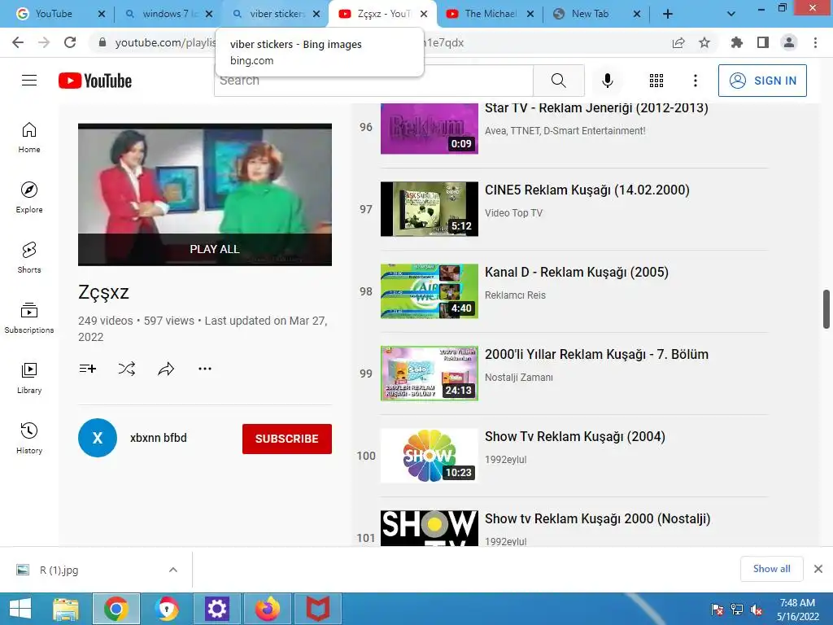Open Chrome three-dot main menu
This screenshot has height=625, width=833.
point(815,42)
